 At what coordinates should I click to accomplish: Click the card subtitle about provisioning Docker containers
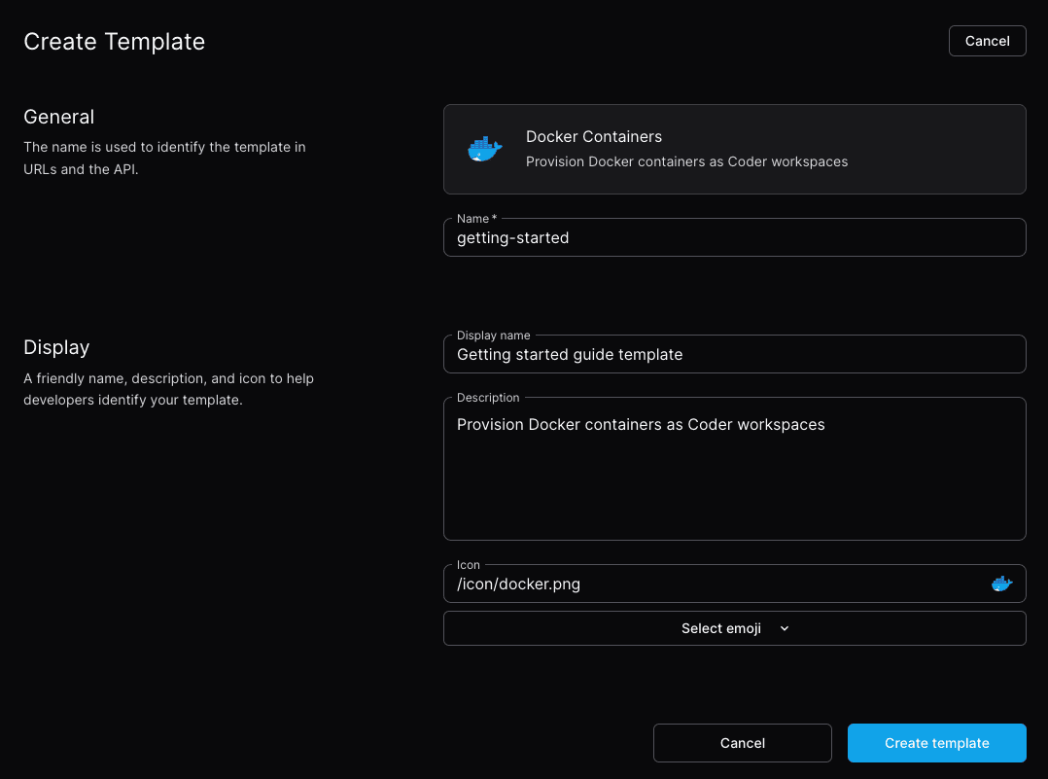tap(686, 161)
